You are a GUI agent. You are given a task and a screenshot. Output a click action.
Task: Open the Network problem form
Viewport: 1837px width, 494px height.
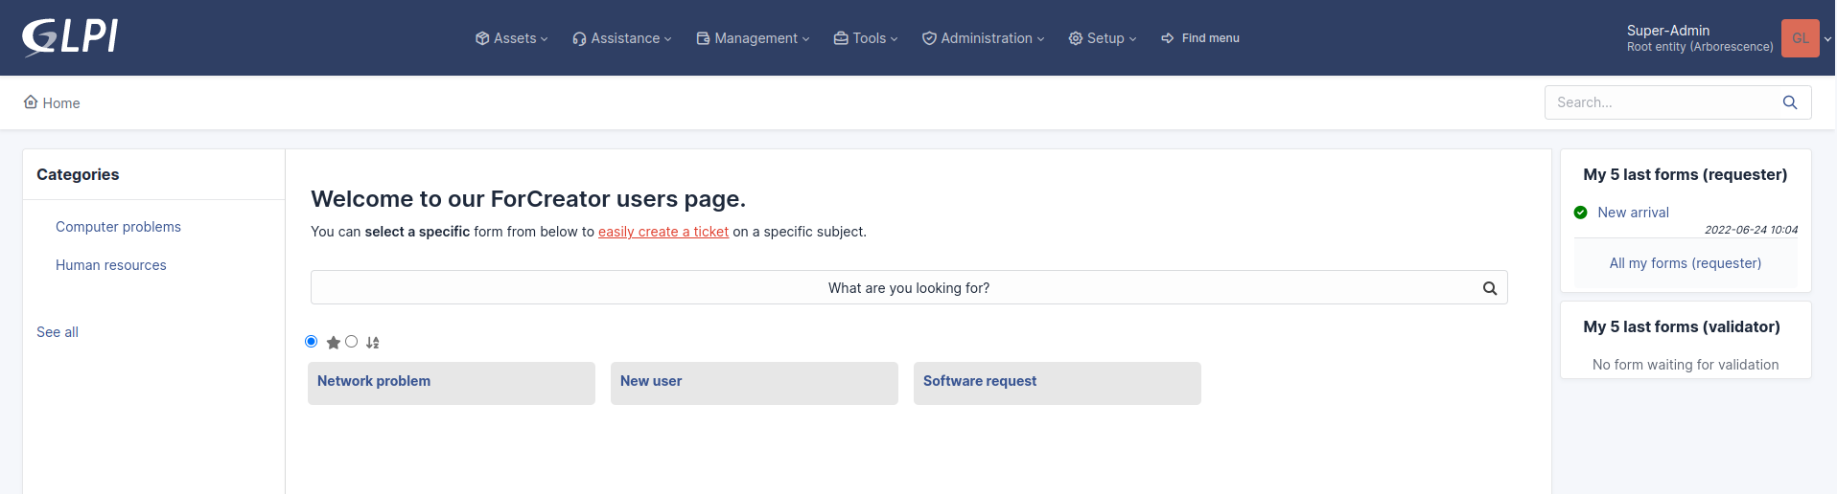tap(451, 382)
